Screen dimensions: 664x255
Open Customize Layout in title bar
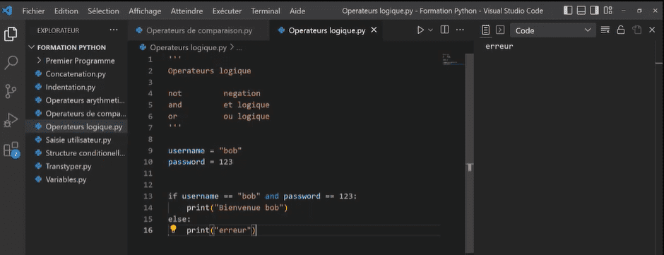[x=608, y=11]
